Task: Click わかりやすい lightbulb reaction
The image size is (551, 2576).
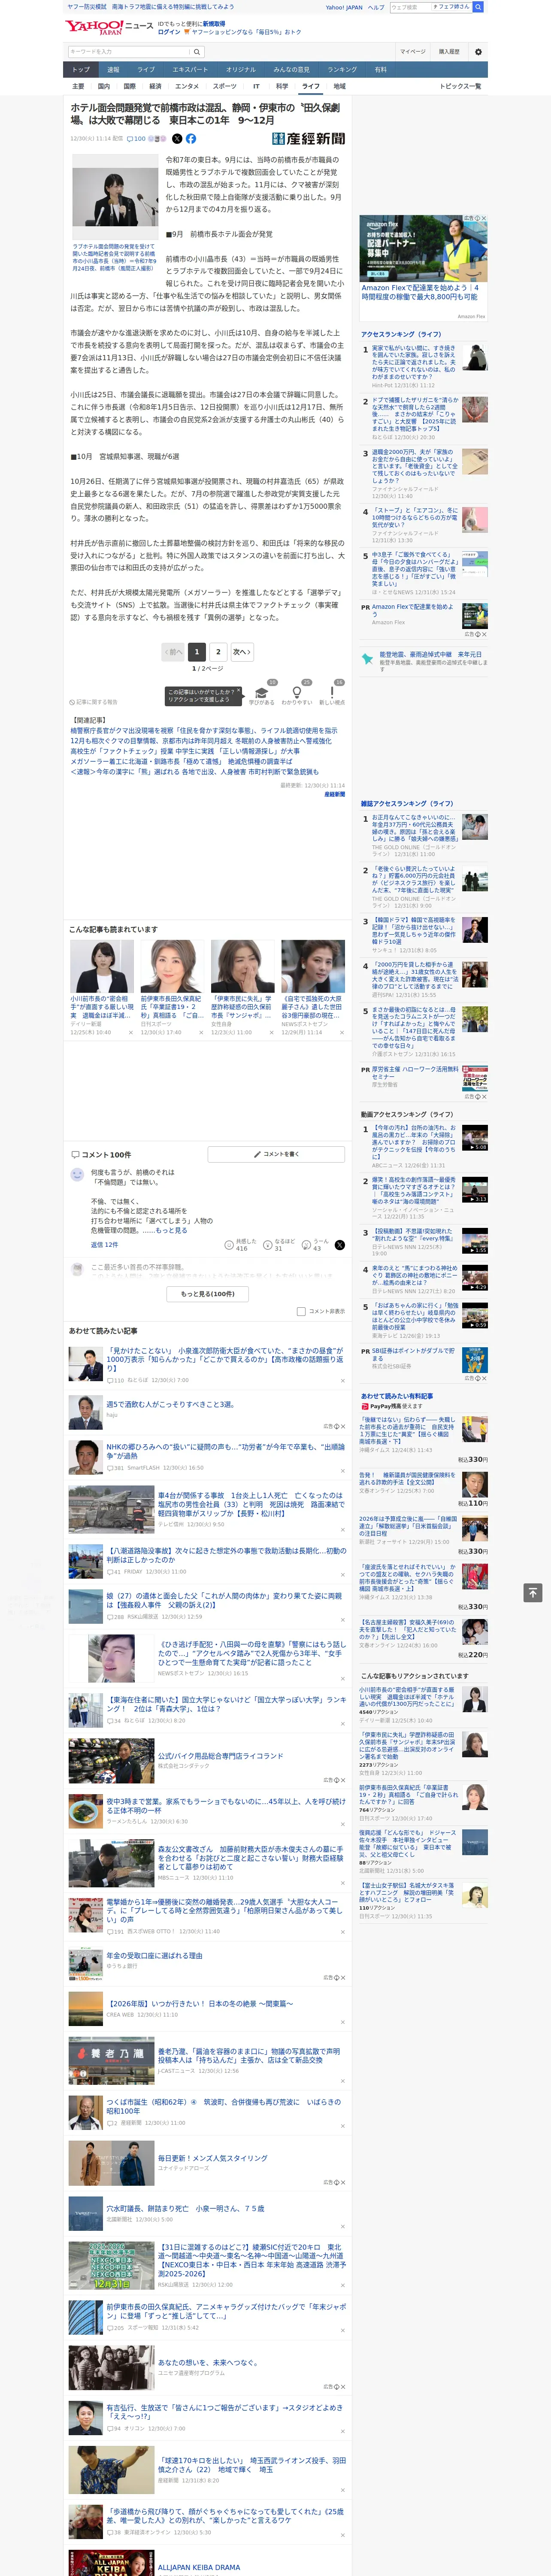Action: 296,694
